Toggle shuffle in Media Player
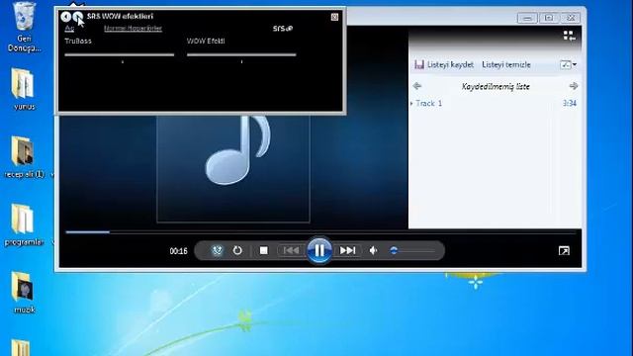 [x=218, y=250]
